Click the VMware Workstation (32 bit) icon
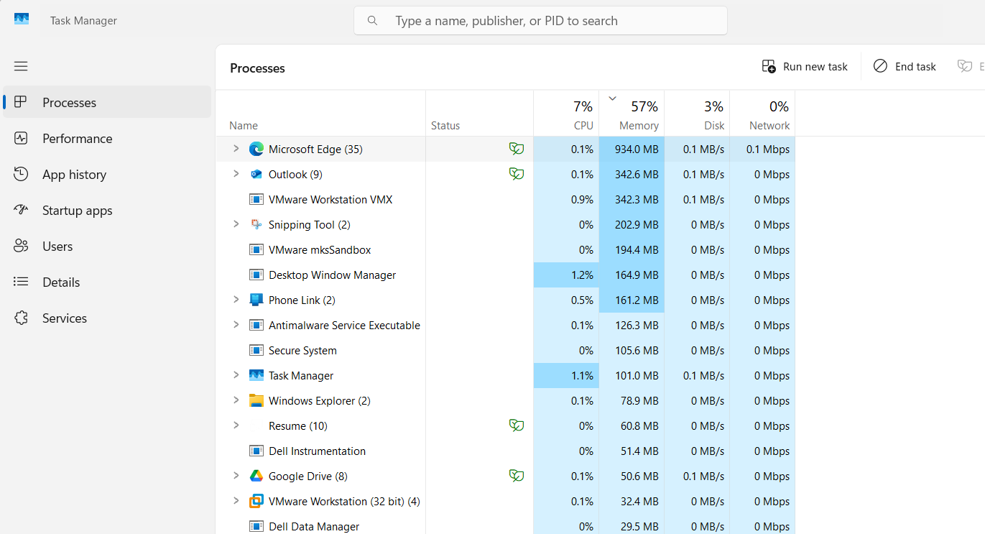The height and width of the screenshot is (534, 985). 256,501
